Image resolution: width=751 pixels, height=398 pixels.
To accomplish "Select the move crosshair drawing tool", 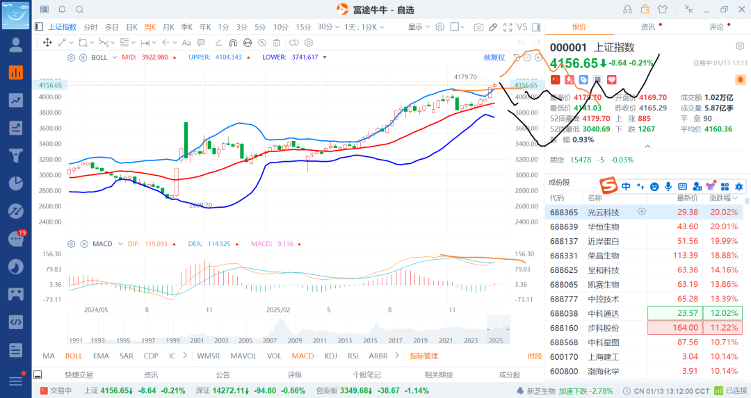I will tap(47, 42).
